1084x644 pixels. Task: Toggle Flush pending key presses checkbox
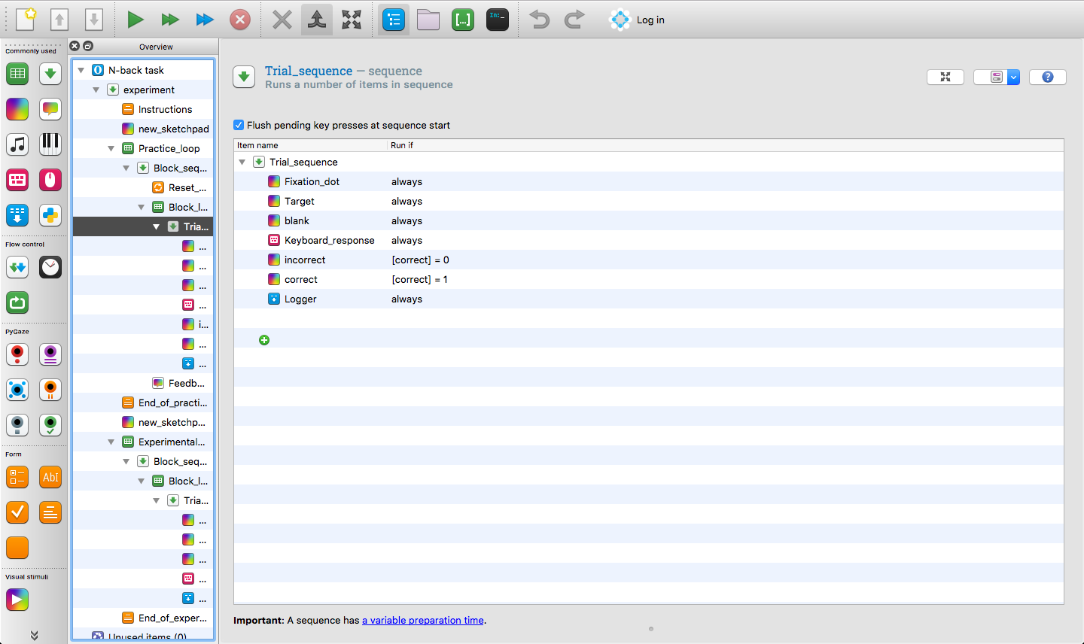pos(239,125)
